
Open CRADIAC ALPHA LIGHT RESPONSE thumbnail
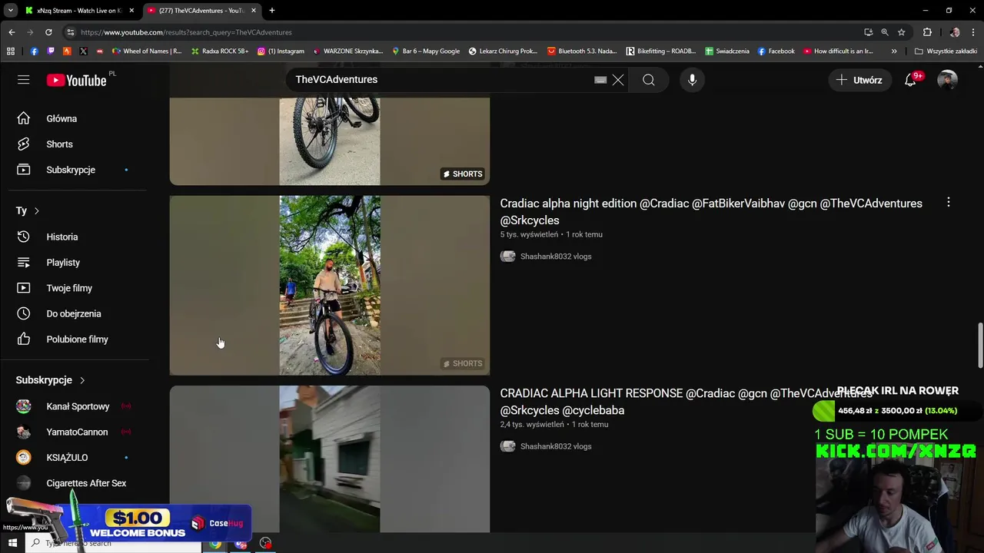tap(330, 459)
